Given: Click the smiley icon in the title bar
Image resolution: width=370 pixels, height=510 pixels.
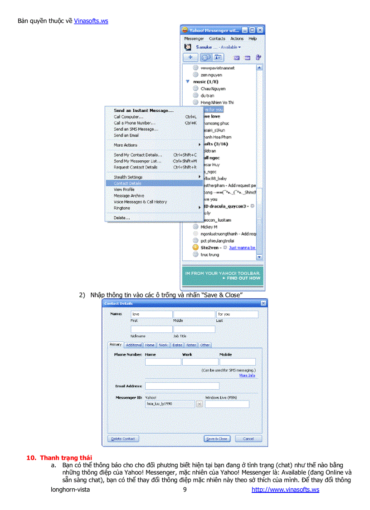Looking at the screenshot, I should click(x=185, y=30).
